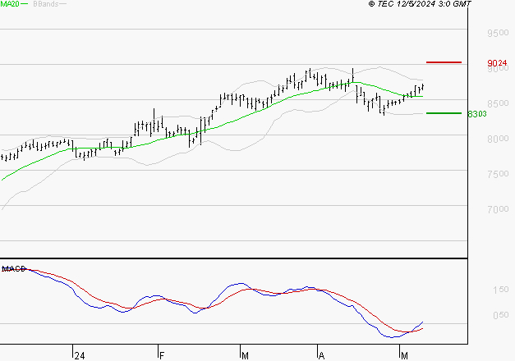This screenshot has height=361, width=515.
Task: Click the F month marker on time axis
Action: coord(161,356)
